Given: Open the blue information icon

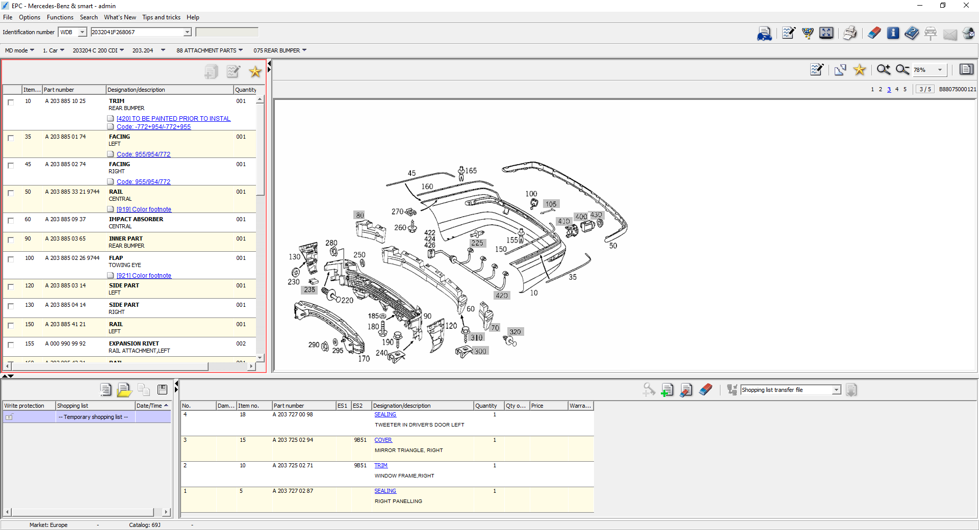Looking at the screenshot, I should pyautogui.click(x=893, y=34).
